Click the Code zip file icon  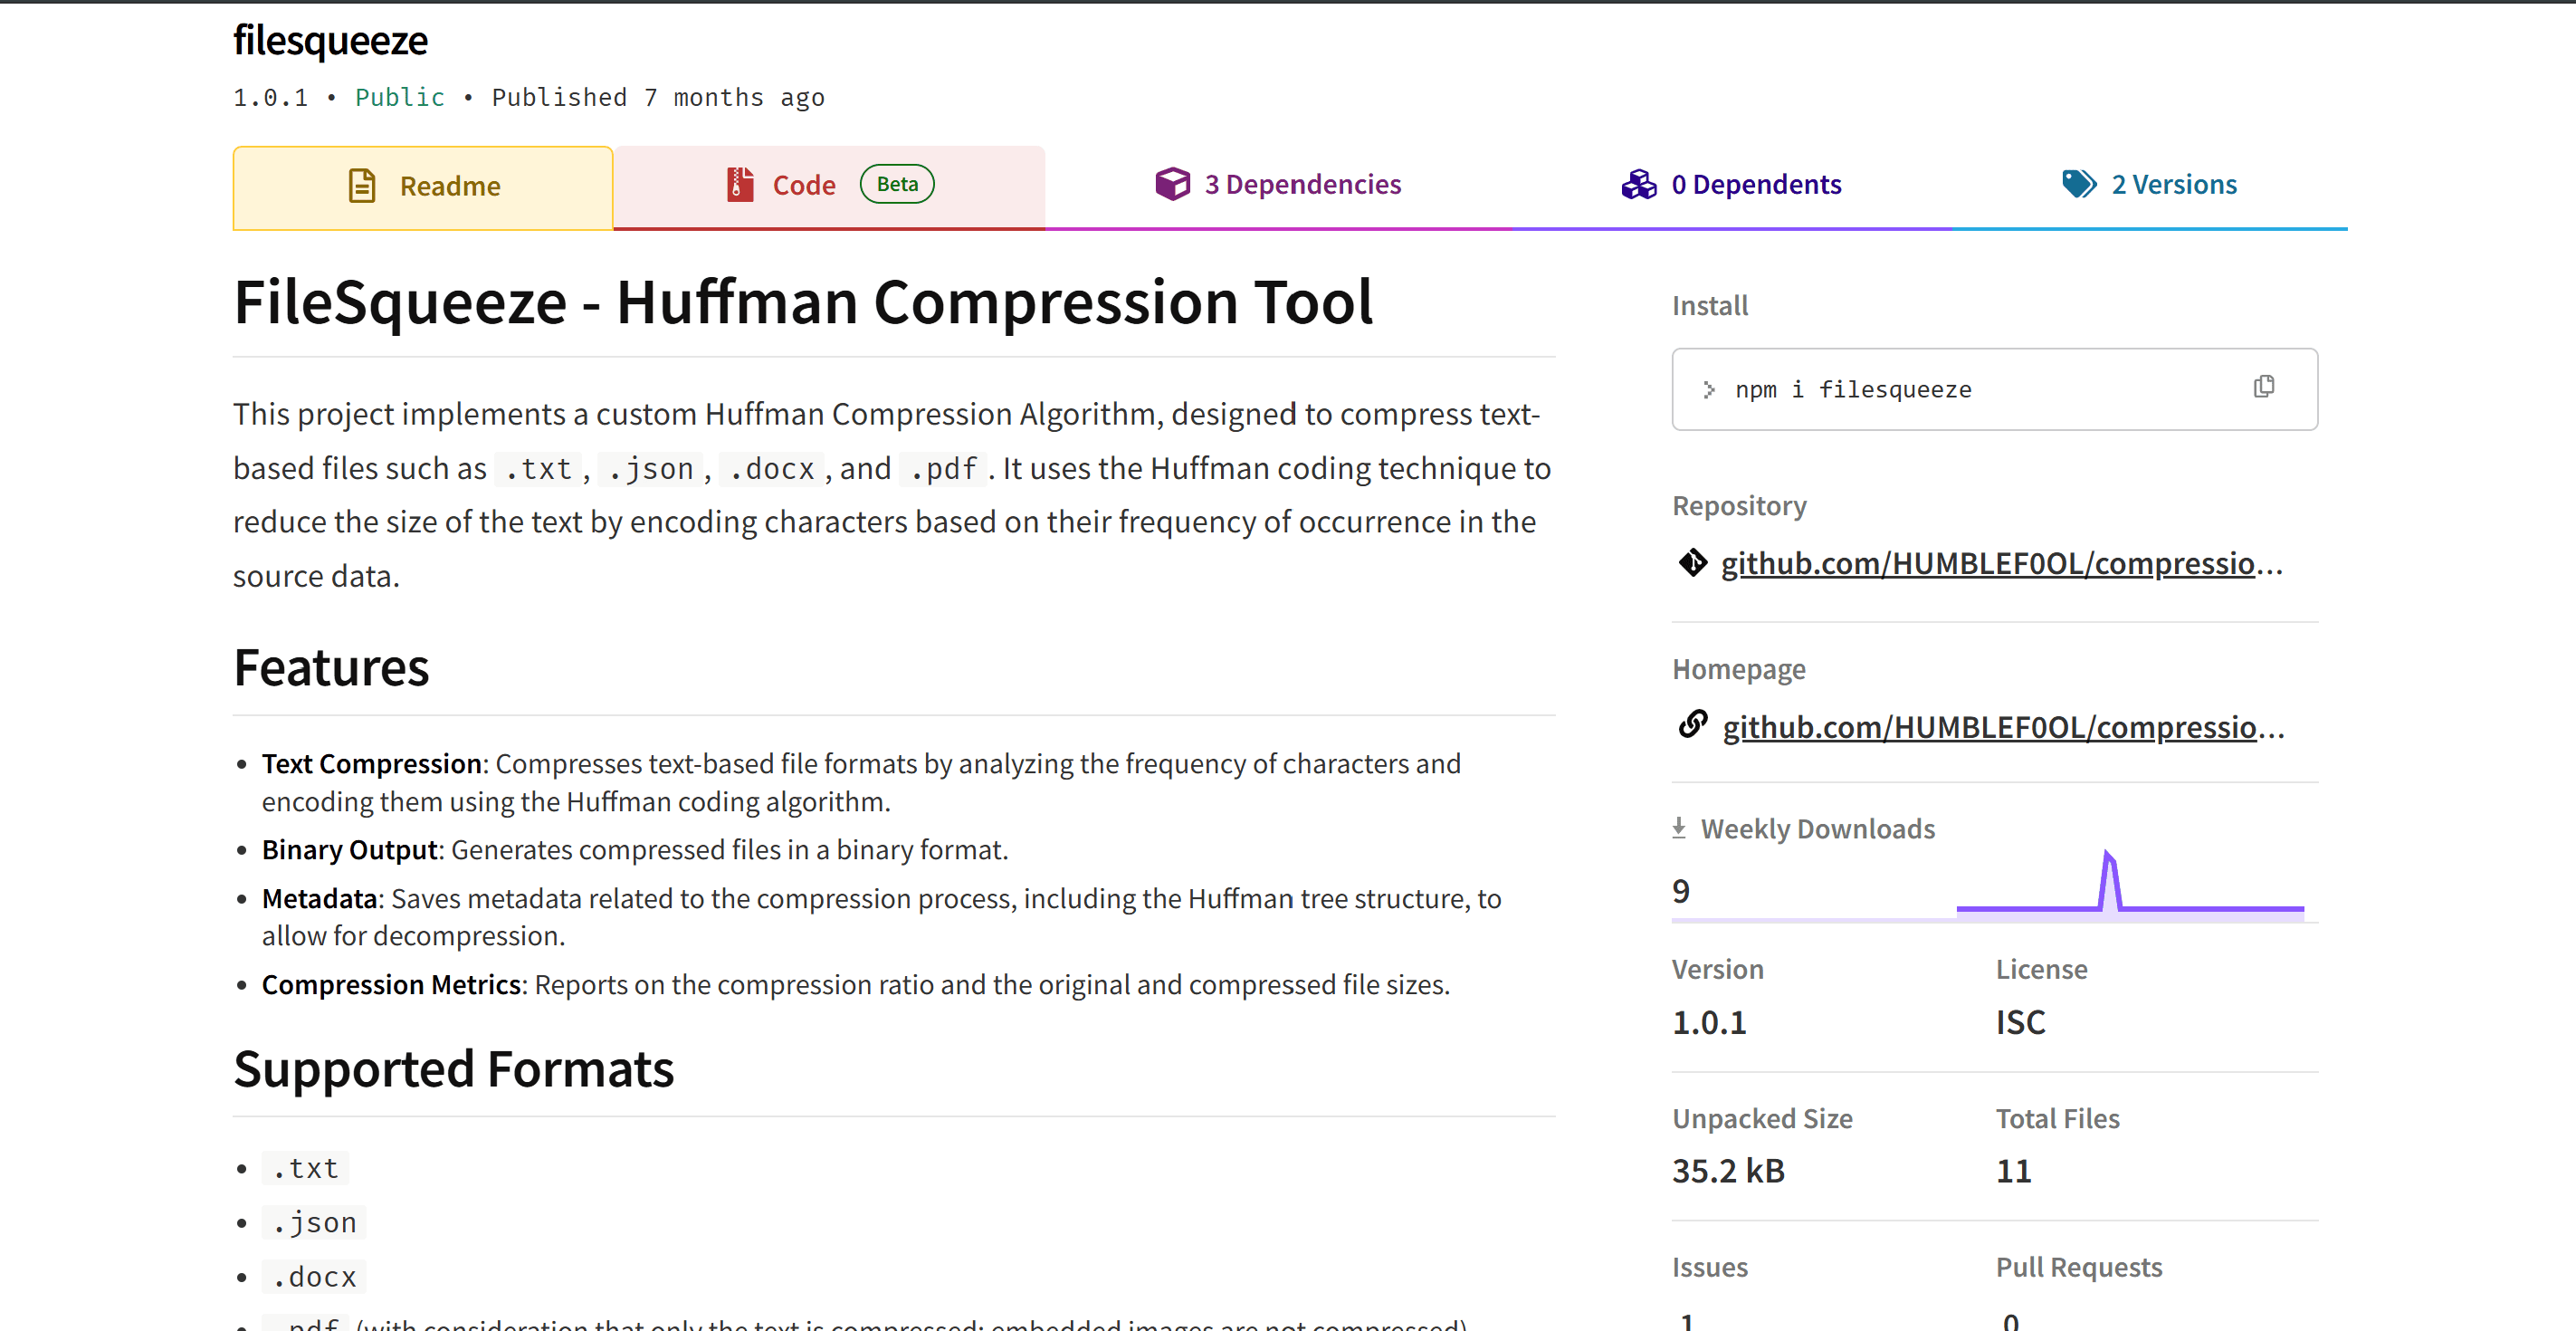tap(740, 185)
